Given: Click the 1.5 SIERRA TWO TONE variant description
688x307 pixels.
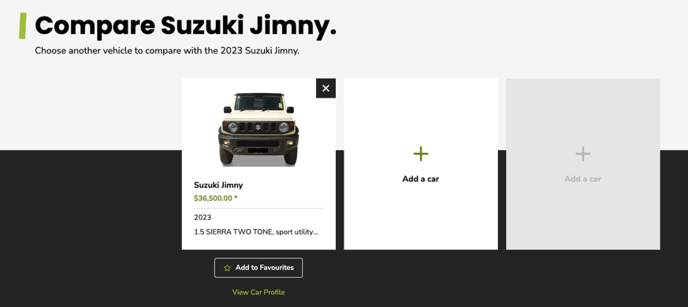Looking at the screenshot, I should pos(256,232).
